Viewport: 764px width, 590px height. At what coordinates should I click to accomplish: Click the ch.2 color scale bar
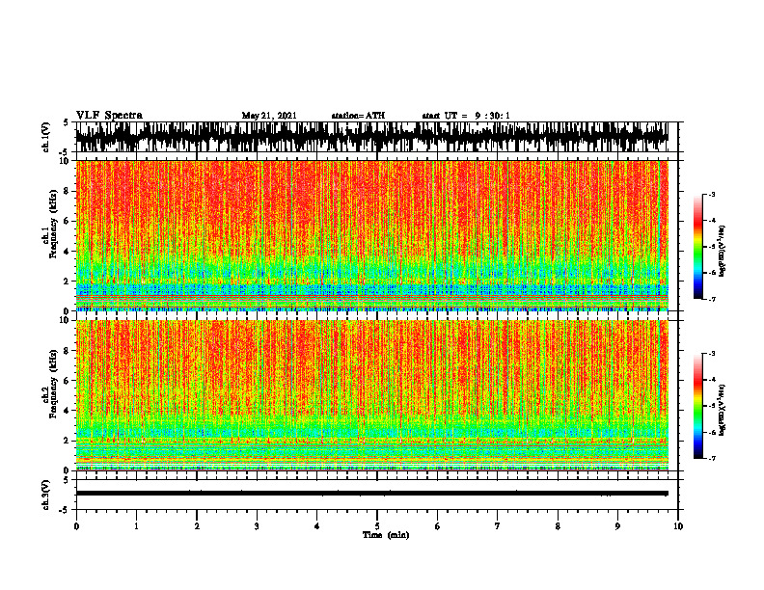click(x=697, y=406)
